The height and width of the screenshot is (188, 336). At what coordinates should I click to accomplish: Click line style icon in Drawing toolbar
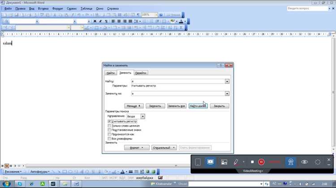pyautogui.click(x=131, y=171)
